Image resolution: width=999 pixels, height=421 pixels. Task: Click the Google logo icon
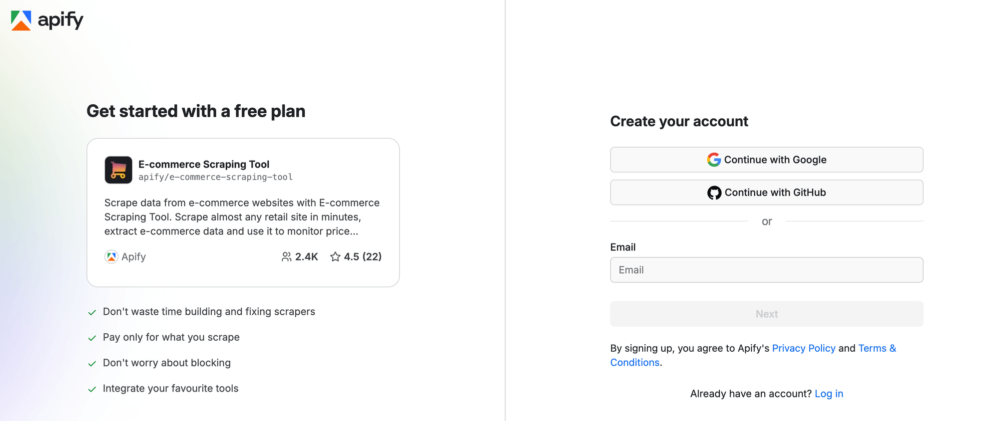(x=714, y=160)
